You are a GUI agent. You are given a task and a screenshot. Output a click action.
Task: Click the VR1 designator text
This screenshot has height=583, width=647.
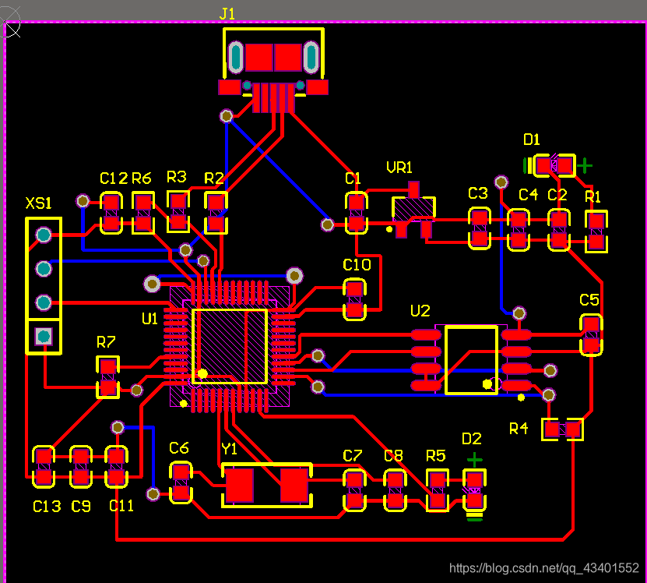(x=399, y=168)
